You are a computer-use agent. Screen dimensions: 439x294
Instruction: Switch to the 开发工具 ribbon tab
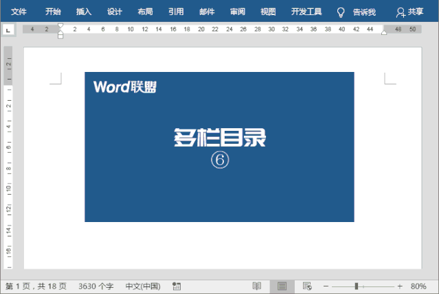(x=306, y=12)
